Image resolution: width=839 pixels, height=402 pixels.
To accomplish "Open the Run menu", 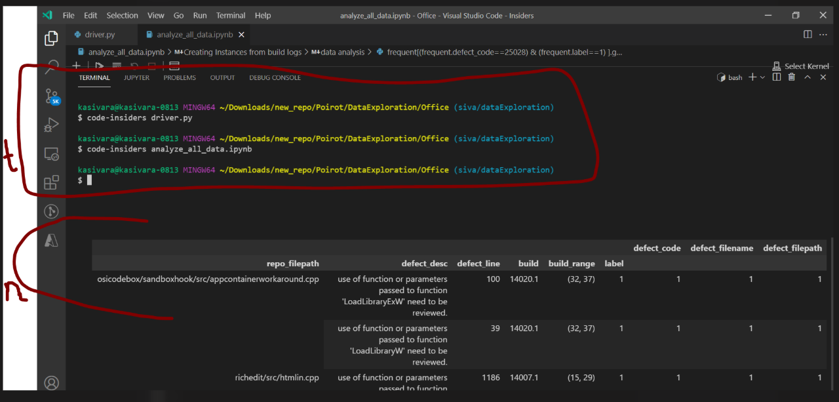I will (200, 15).
